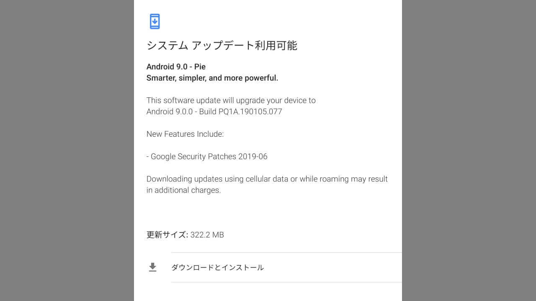Click the 更新サイズ label text
The image size is (536, 301).
pyautogui.click(x=167, y=235)
